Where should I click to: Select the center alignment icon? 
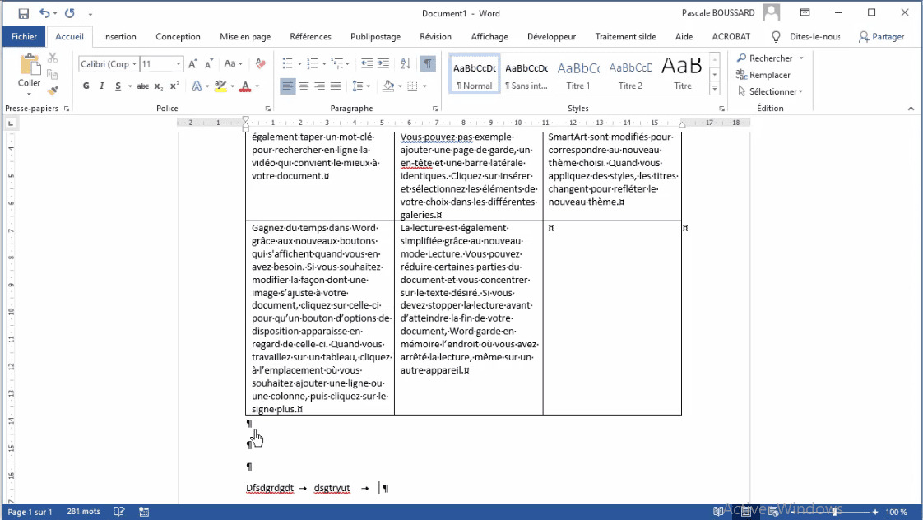tap(304, 86)
